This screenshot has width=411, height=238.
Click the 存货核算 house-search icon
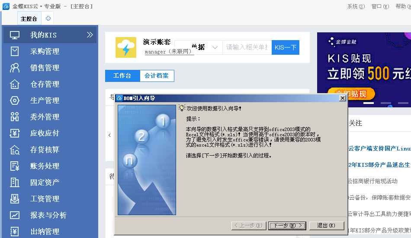click(x=15, y=150)
